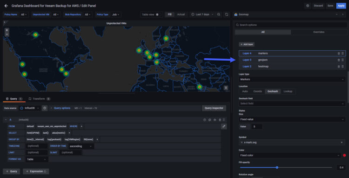Choose Coords location mode

click(x=258, y=91)
